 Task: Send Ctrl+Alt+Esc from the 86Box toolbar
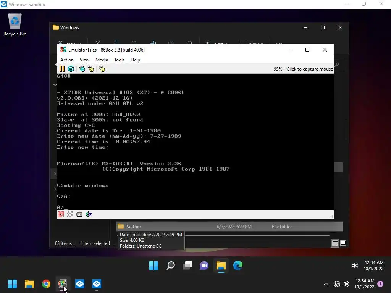click(x=91, y=69)
